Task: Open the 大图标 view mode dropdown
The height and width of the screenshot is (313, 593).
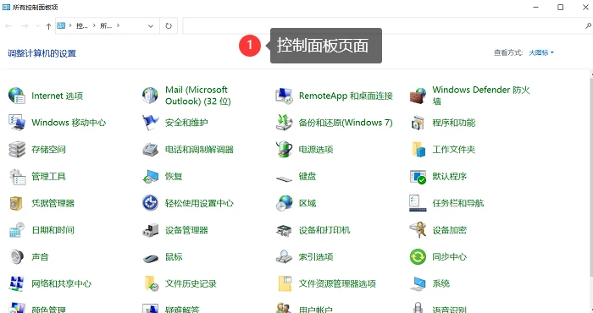Action: click(540, 52)
